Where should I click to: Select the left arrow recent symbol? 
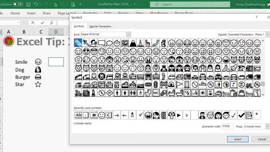click(x=124, y=115)
